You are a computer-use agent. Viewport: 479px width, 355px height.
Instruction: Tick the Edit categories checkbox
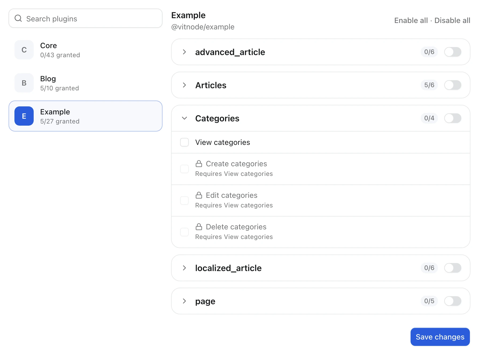coord(184,200)
